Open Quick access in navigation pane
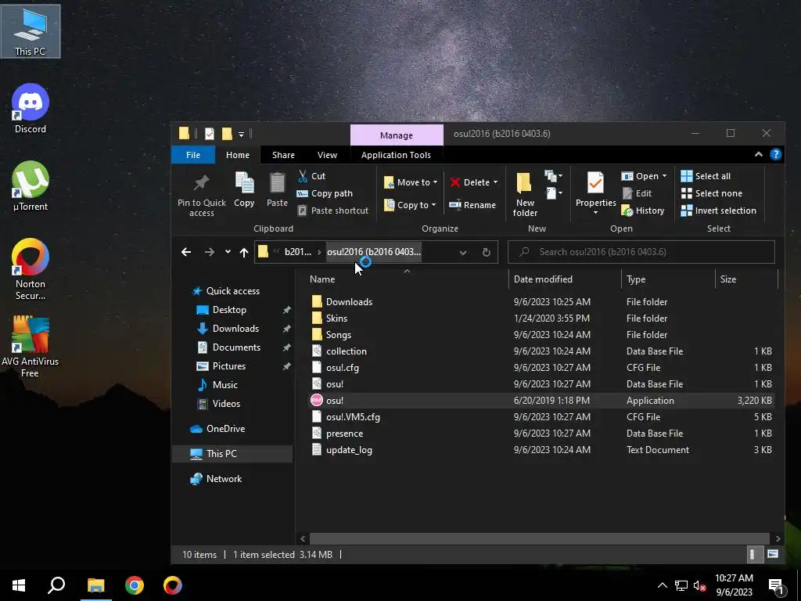This screenshot has height=601, width=801. [x=232, y=291]
